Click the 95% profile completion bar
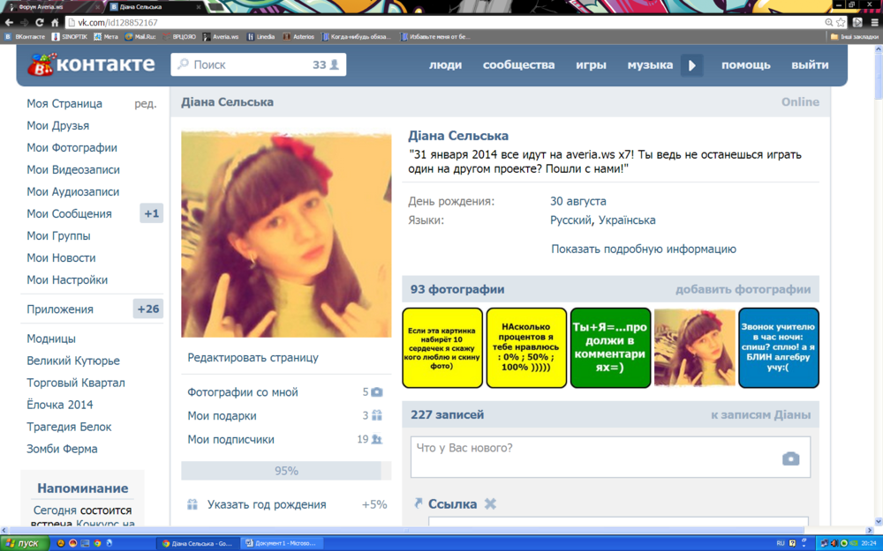Viewport: 883px width, 551px height. pos(285,471)
